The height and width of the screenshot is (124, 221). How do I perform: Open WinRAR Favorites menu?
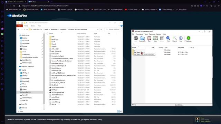[152, 34]
